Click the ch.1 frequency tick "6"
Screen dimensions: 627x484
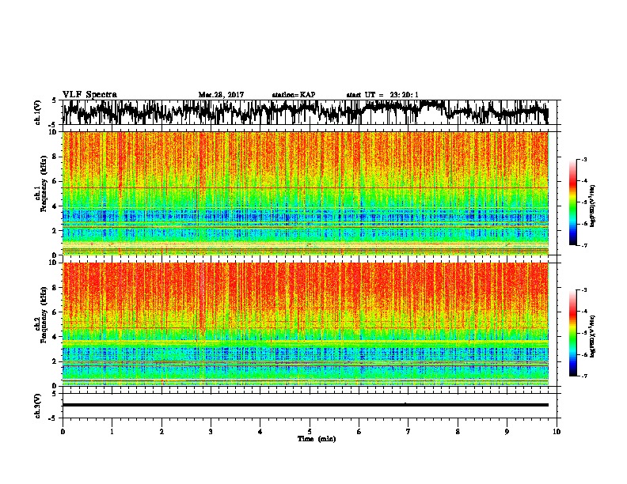55,181
